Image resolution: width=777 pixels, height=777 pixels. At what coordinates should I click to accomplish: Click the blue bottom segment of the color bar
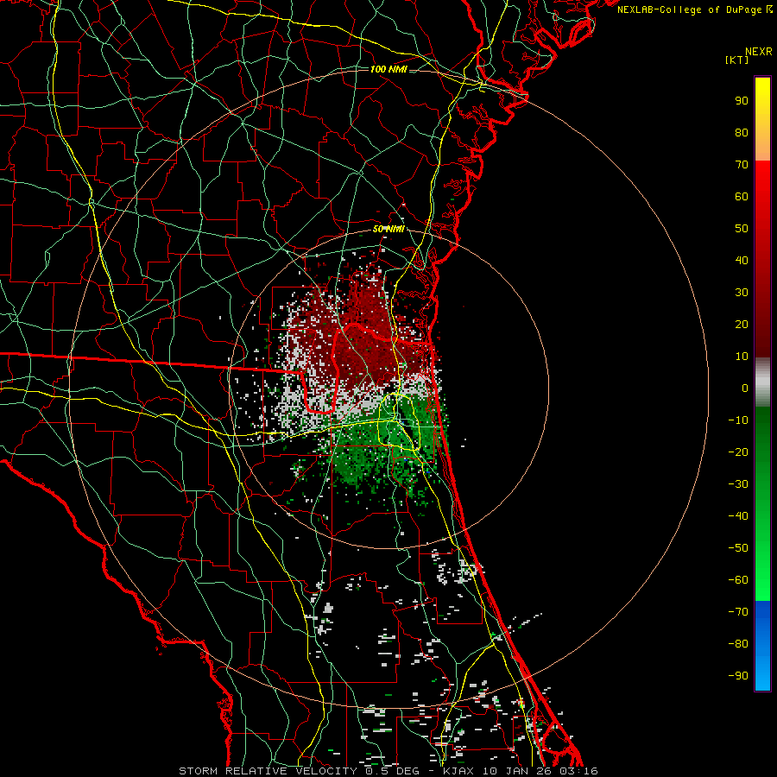point(762,646)
